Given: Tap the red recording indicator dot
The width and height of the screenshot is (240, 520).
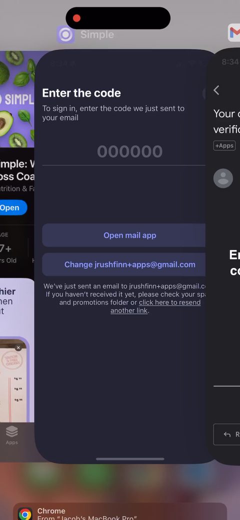Looking at the screenshot, I should 76,18.
